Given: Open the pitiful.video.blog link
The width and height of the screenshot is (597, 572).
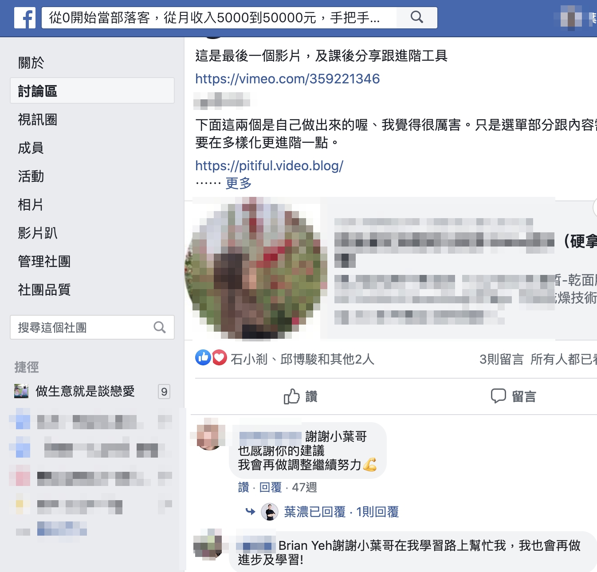Looking at the screenshot, I should pos(269,166).
